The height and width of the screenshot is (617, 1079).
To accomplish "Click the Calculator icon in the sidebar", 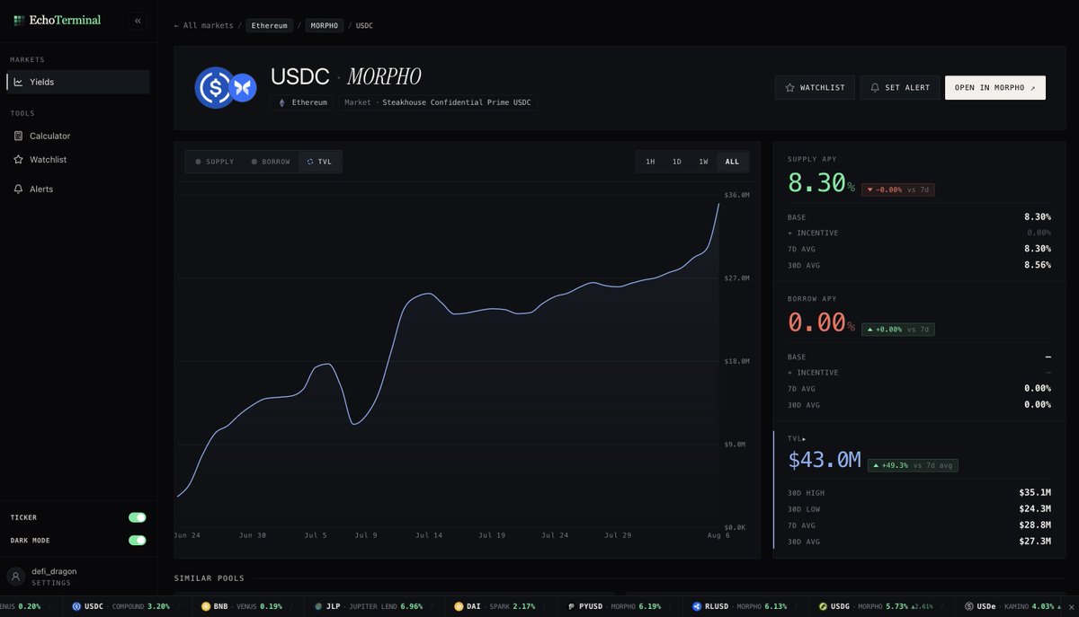I will point(19,136).
